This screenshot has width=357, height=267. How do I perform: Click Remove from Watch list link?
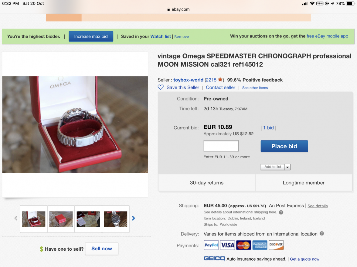[x=182, y=37]
